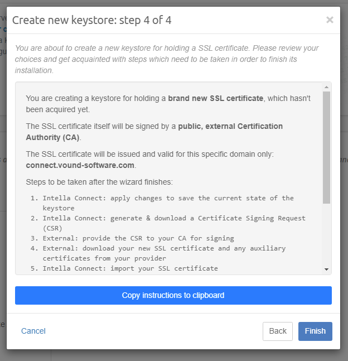Screen dimensions: 348x361
Task: Click the scroll-down arrow in the instructions panel
Action: pos(326,269)
